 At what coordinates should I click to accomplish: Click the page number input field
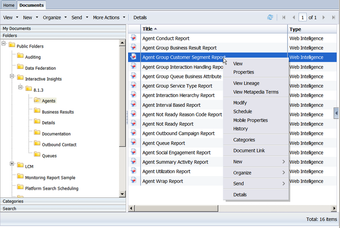pyautogui.click(x=303, y=17)
